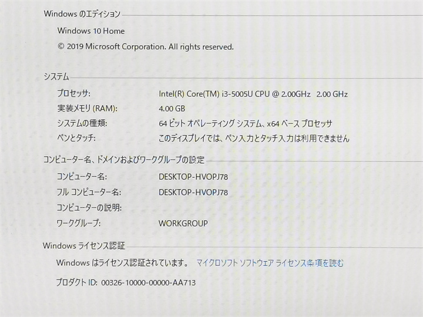Click the Windows ライセンス認証 section heading
The height and width of the screenshot is (317, 423).
click(84, 245)
